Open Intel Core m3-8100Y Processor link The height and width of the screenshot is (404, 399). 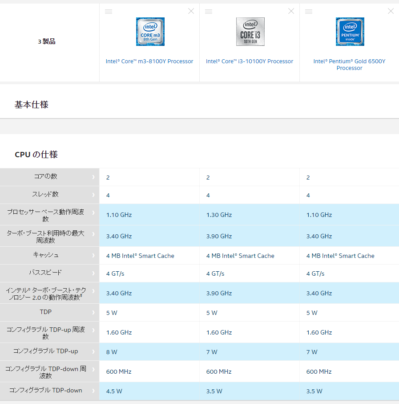pyautogui.click(x=149, y=61)
